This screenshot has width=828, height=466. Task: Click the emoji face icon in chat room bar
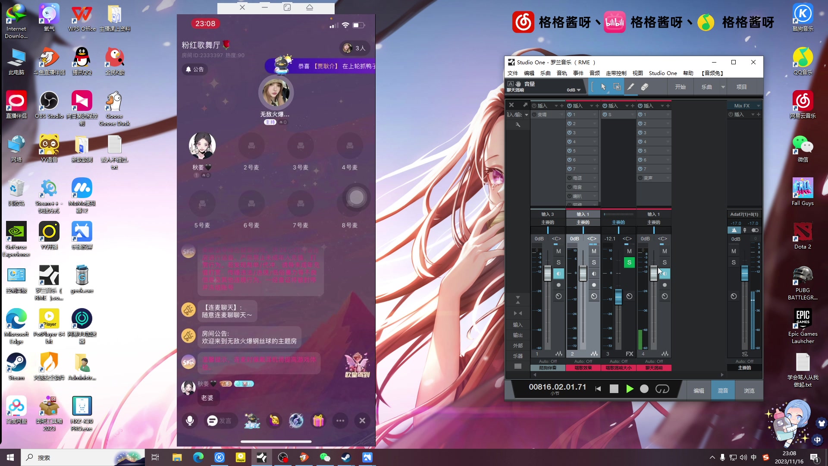(x=274, y=420)
